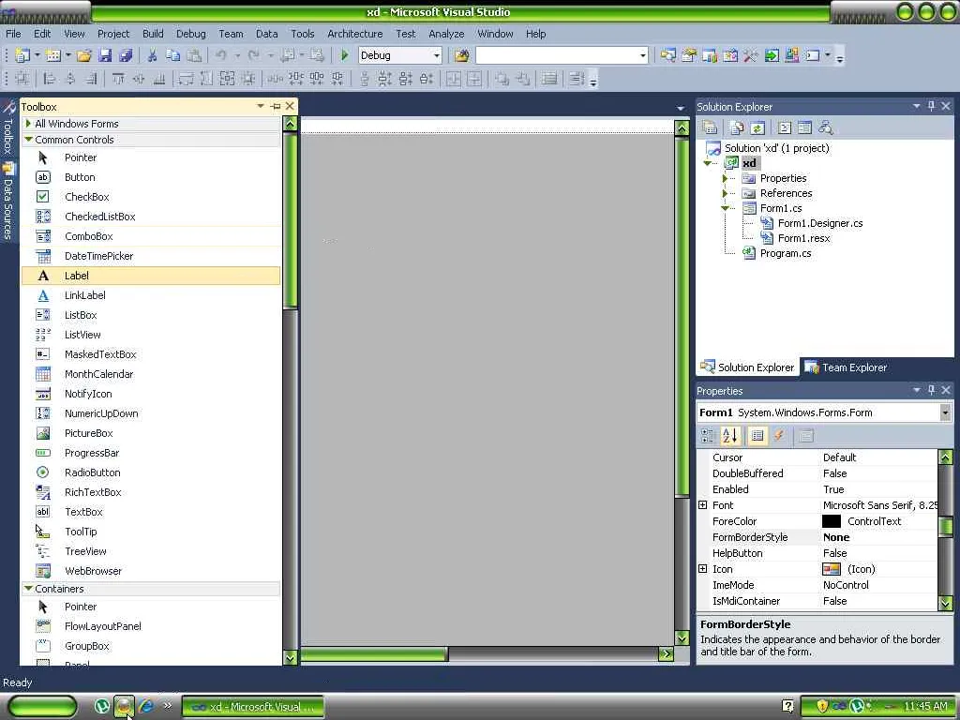Select Form1.Designer.cs in Solution Explorer
The image size is (960, 720).
click(x=819, y=223)
